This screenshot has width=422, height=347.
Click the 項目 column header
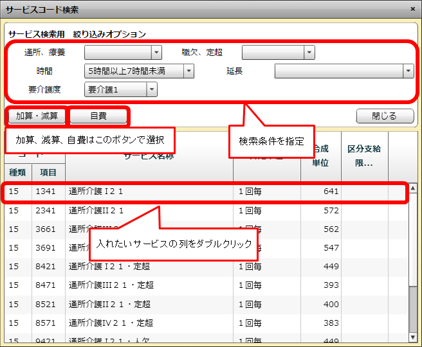click(48, 172)
